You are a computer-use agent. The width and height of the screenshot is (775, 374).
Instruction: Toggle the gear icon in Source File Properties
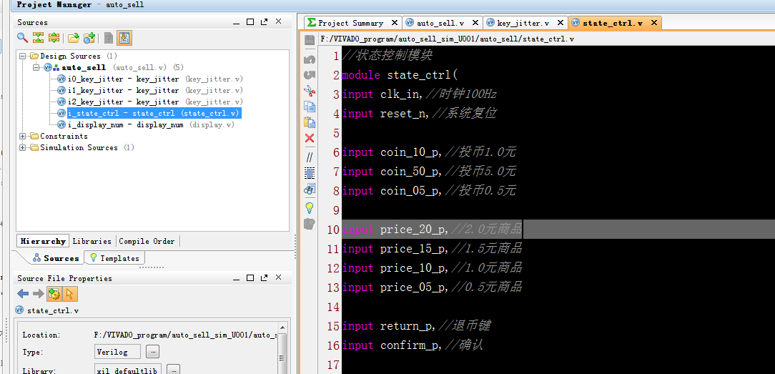tap(54, 295)
